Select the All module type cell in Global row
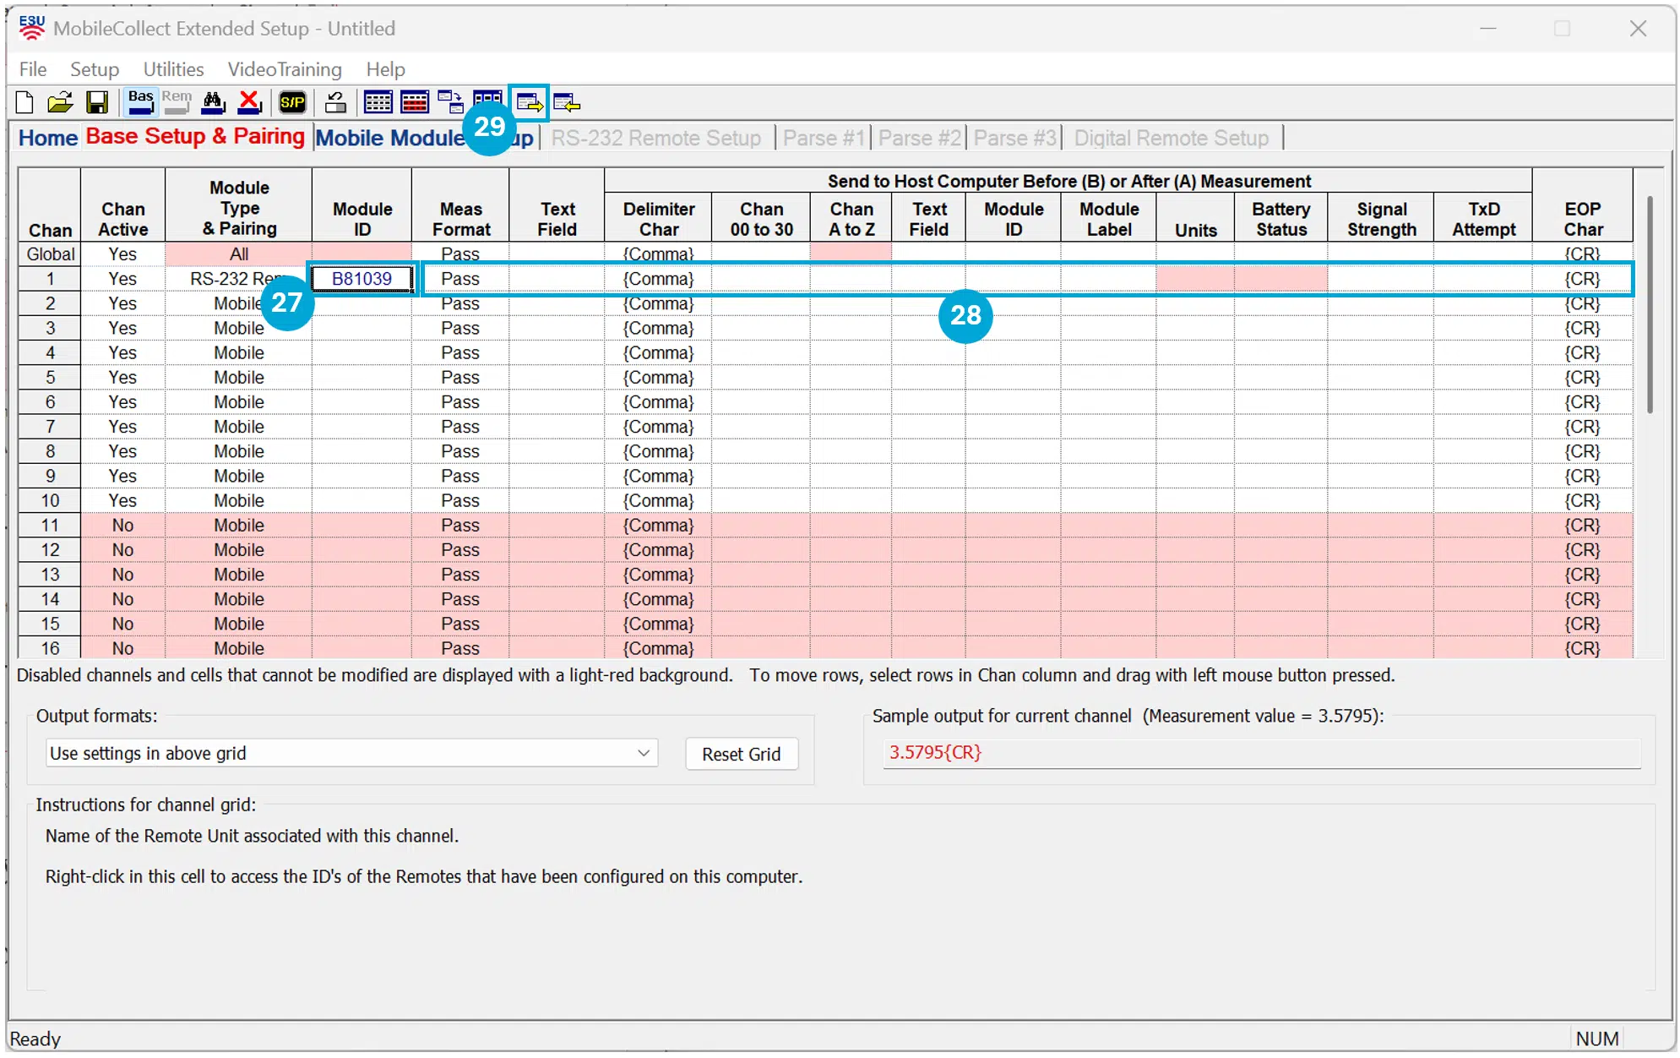 [x=239, y=254]
